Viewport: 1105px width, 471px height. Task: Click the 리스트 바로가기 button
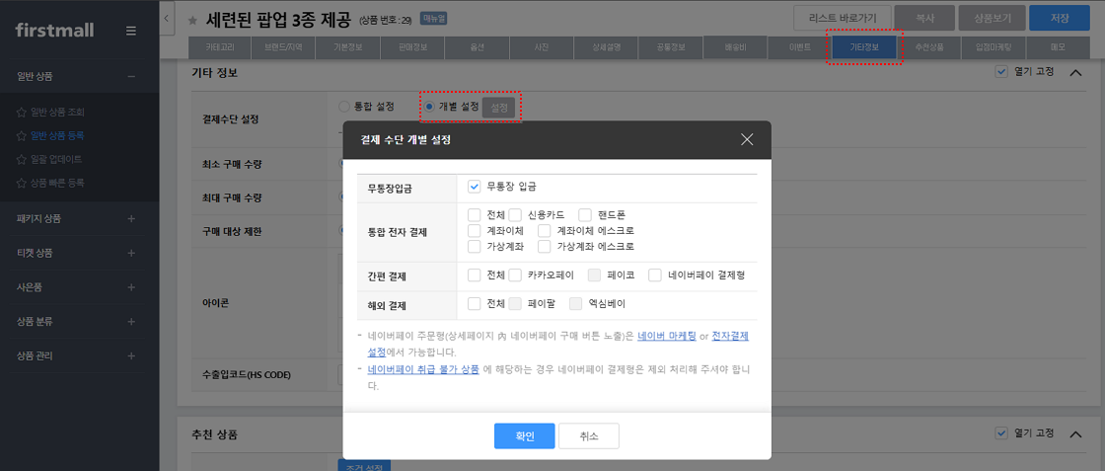pyautogui.click(x=843, y=18)
